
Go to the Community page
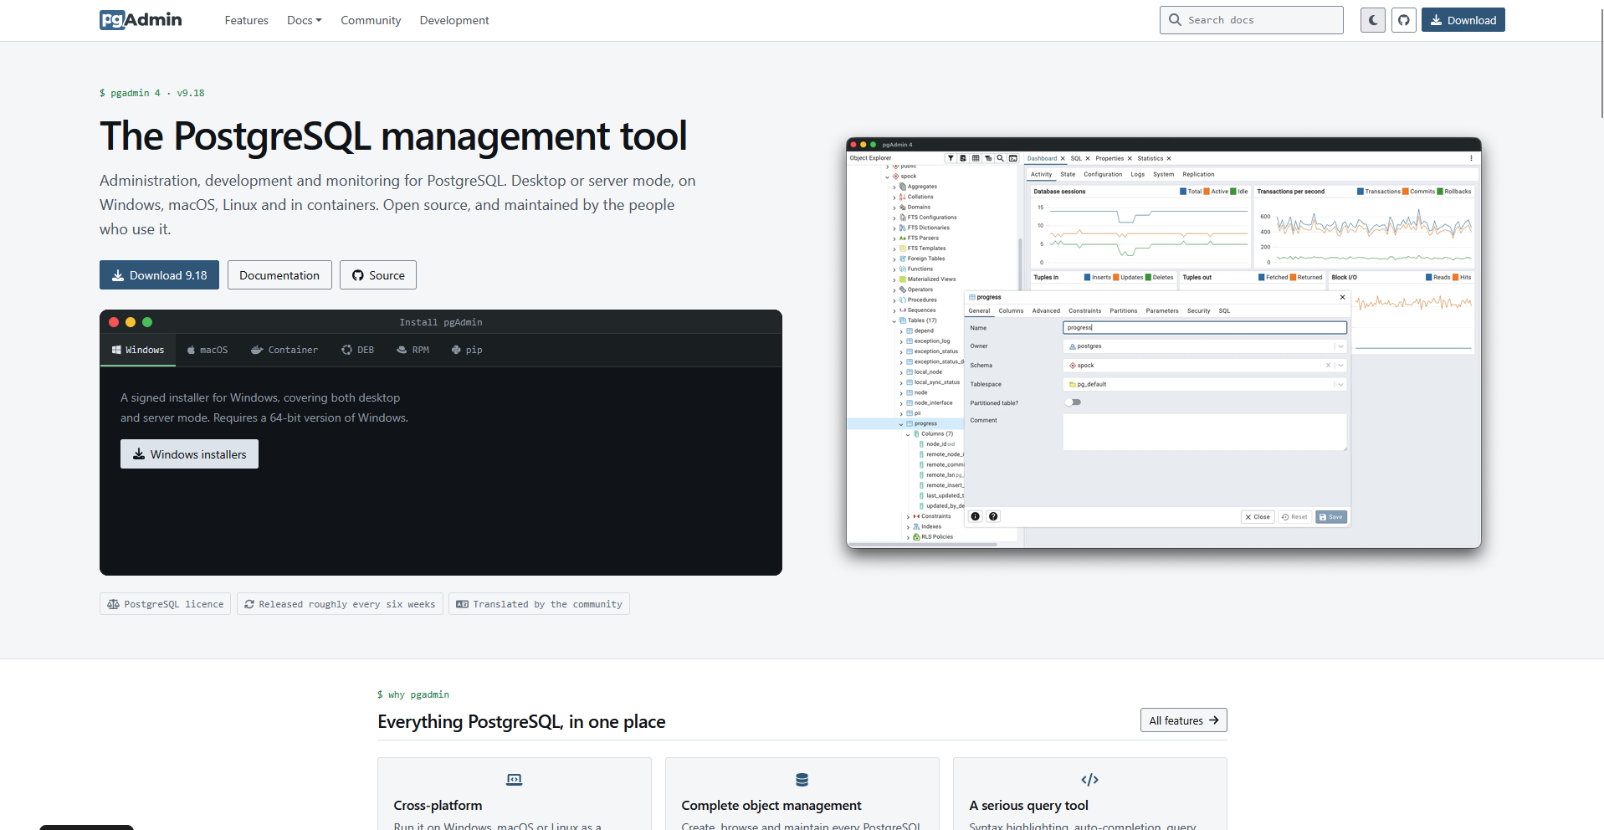tap(371, 20)
